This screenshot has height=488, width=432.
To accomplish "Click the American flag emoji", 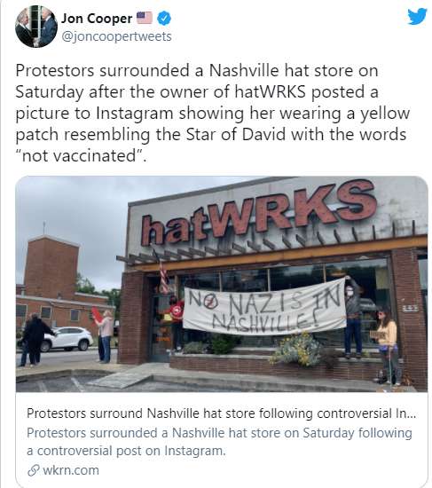I will pyautogui.click(x=145, y=18).
